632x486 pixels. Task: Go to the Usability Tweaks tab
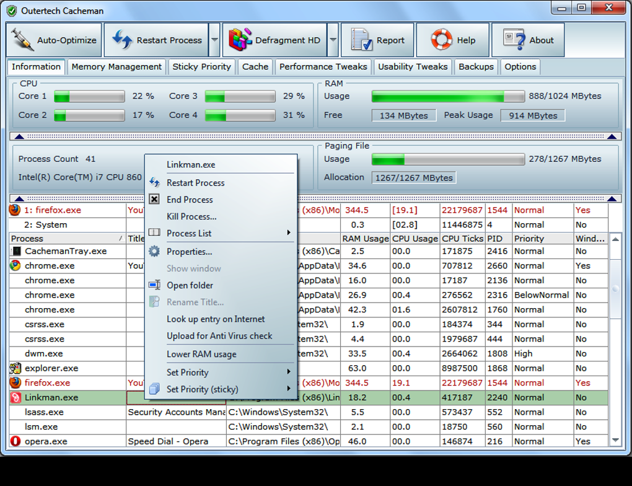click(x=413, y=67)
